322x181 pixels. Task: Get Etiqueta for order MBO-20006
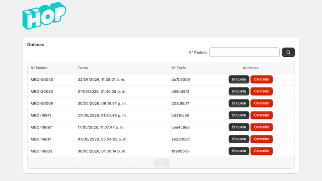pos(239,103)
